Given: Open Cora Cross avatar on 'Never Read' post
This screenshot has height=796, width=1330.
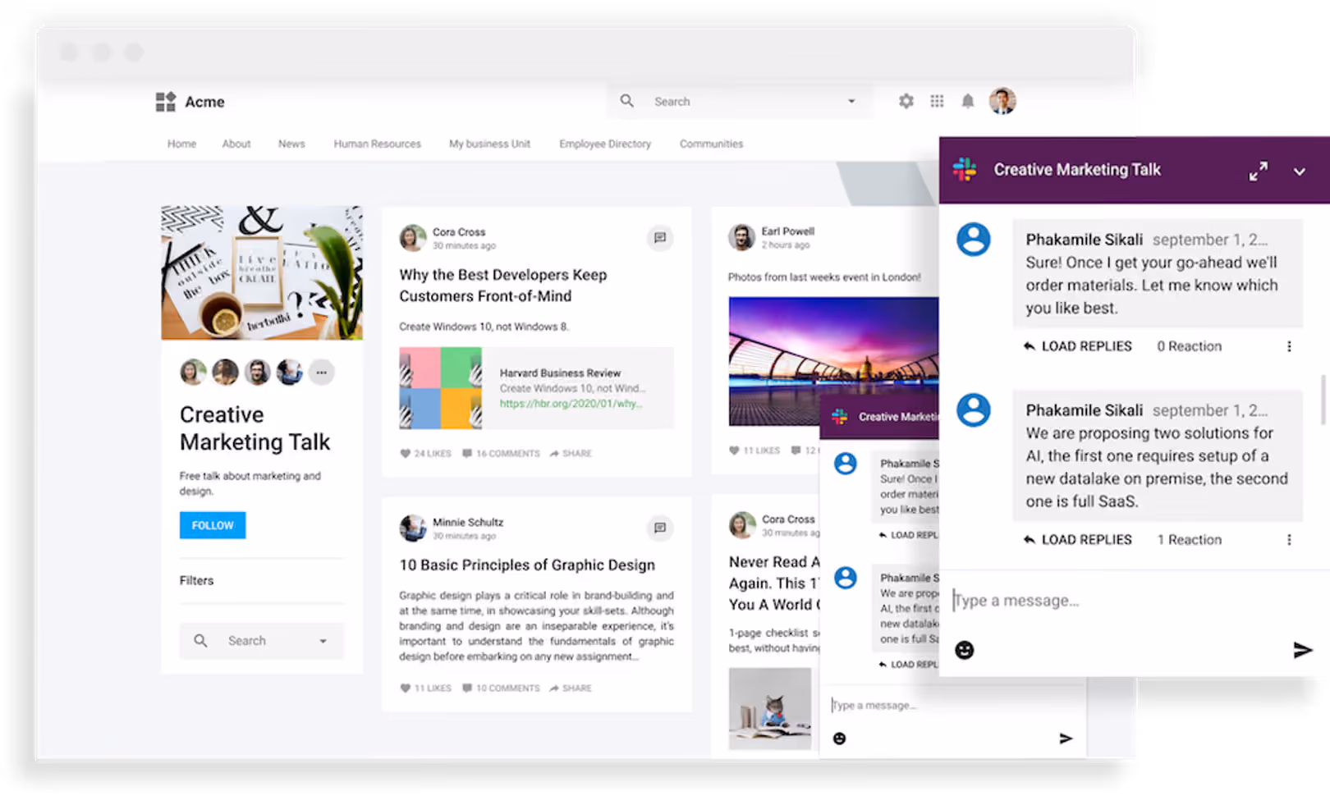Looking at the screenshot, I should point(742,525).
